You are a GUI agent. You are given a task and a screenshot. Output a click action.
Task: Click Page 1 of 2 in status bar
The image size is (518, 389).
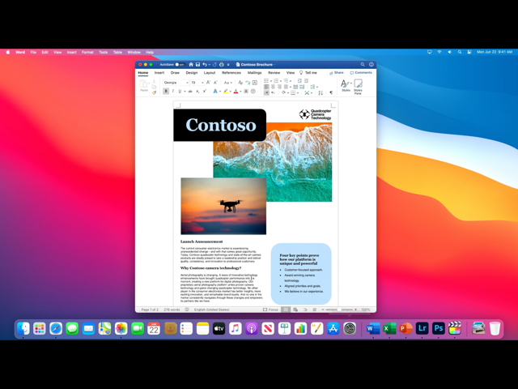(150, 310)
